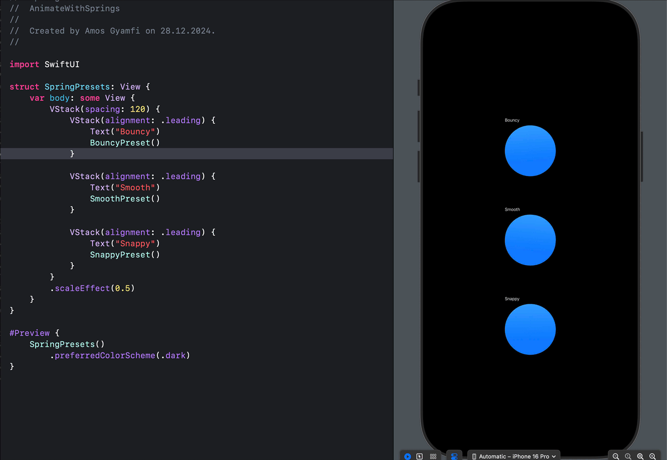Image resolution: width=667 pixels, height=460 pixels.
Task: Select the Live preview play button
Action: pyautogui.click(x=407, y=456)
